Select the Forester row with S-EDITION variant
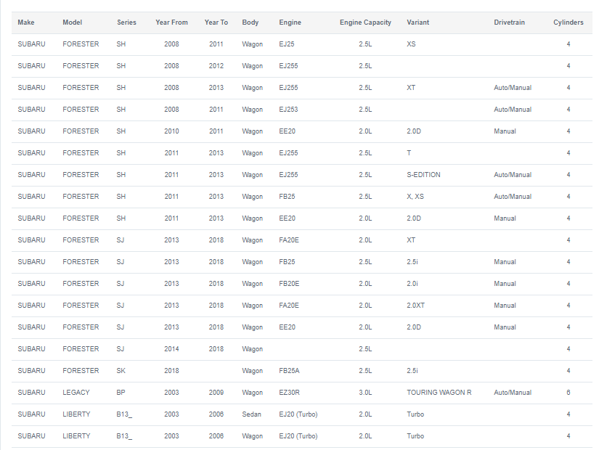The height and width of the screenshot is (450, 599). (x=302, y=175)
